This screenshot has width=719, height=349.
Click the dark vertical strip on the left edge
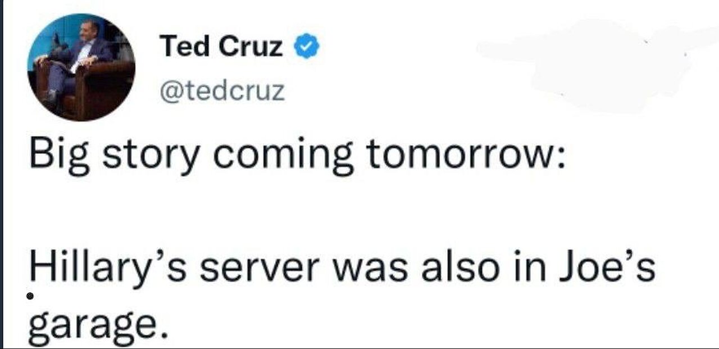click(x=2, y=174)
